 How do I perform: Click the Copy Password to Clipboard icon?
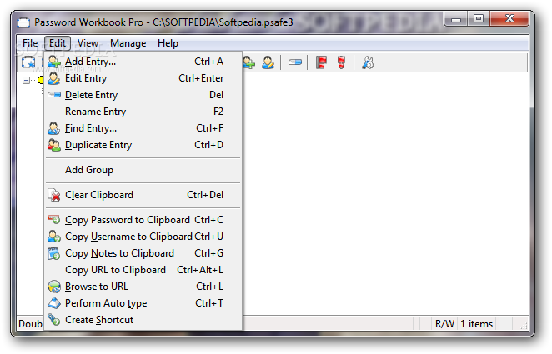click(54, 220)
